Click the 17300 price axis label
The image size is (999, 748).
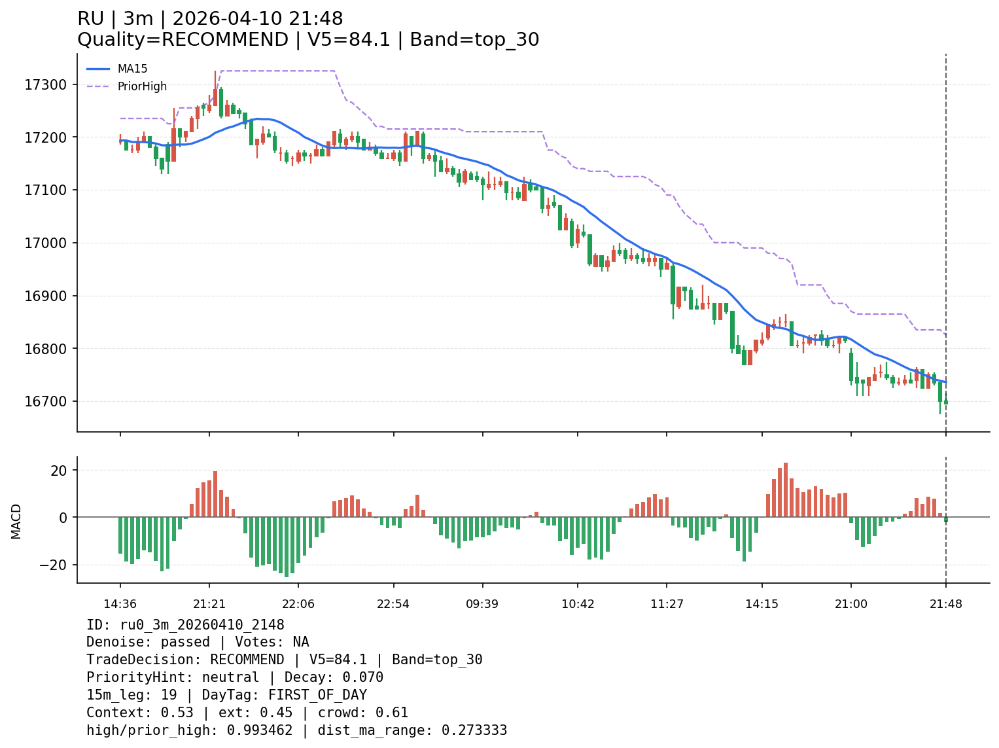point(46,84)
